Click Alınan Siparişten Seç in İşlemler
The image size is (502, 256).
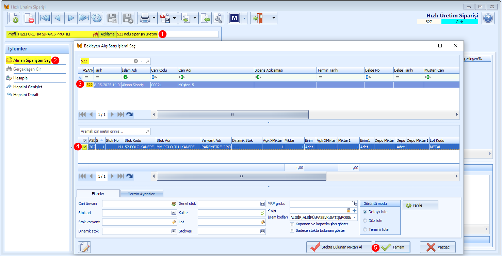(32, 60)
